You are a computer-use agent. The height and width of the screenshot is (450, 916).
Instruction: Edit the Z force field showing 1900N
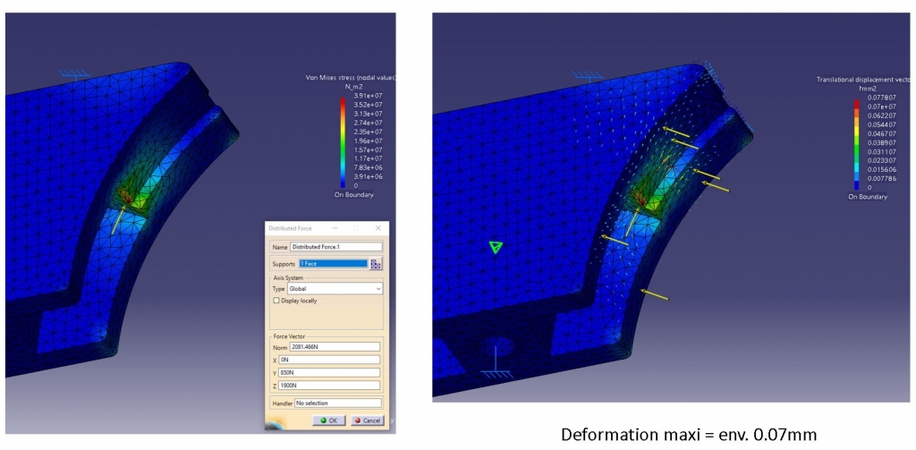pyautogui.click(x=329, y=386)
